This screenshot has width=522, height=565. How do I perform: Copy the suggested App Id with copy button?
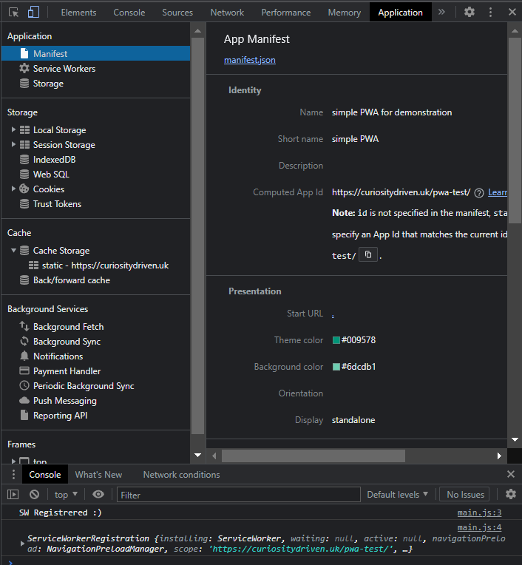pos(367,254)
